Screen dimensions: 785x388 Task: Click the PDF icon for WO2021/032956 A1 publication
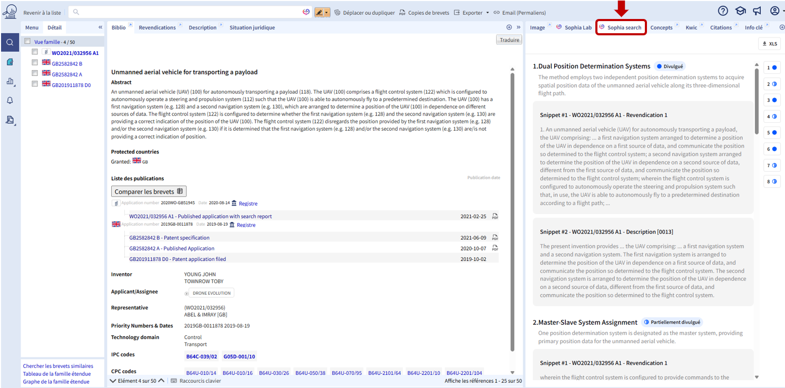coord(495,216)
